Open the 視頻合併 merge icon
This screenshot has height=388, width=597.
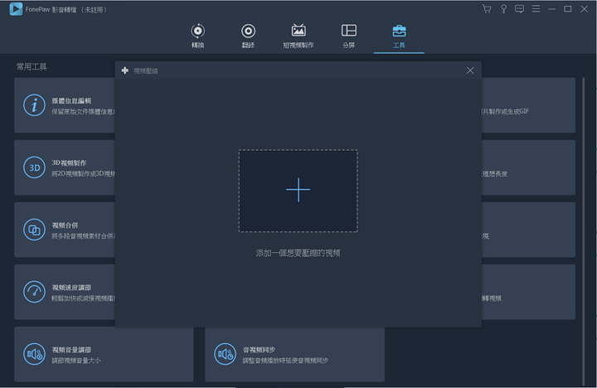click(x=34, y=230)
